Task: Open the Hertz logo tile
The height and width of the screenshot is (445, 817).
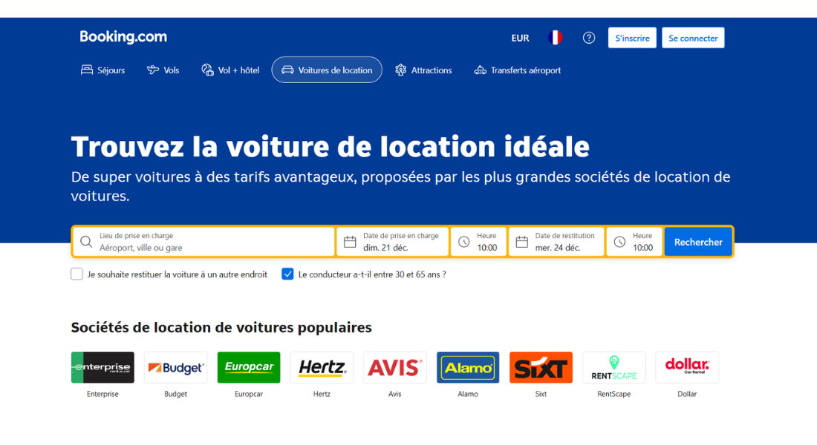Action: click(x=322, y=367)
